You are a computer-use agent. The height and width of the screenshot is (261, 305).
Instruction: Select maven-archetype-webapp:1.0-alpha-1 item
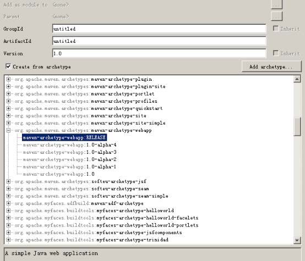[69, 167]
